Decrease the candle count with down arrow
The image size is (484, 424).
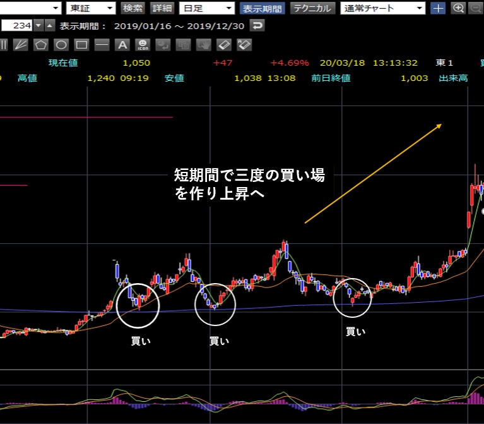click(38, 25)
